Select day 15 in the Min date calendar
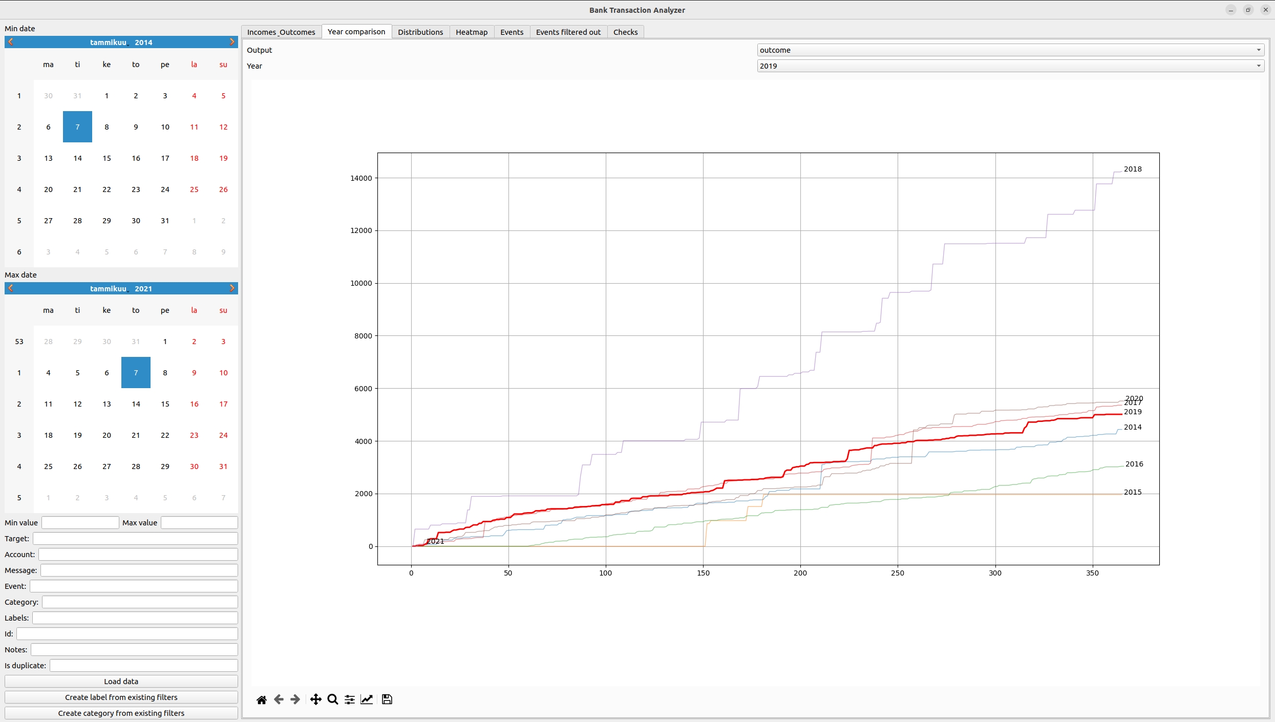Screen dimensions: 1275x722 click(x=107, y=158)
